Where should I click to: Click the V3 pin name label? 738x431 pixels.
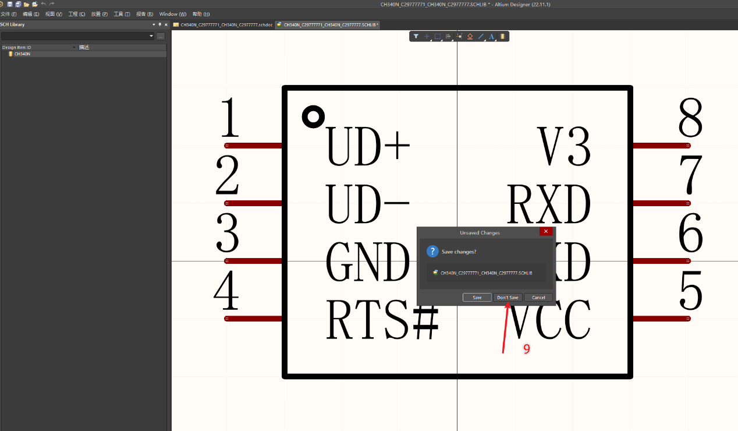(564, 146)
